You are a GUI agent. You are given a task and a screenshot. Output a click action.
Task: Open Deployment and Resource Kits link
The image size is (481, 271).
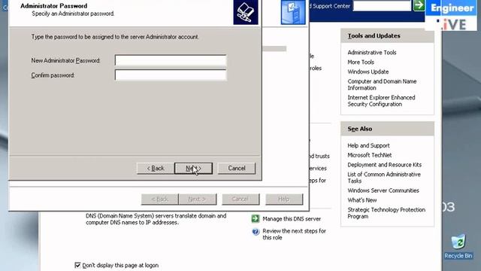pos(384,165)
